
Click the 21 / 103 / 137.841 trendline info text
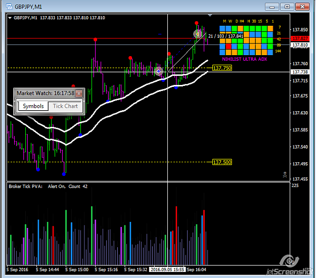coord(225,36)
